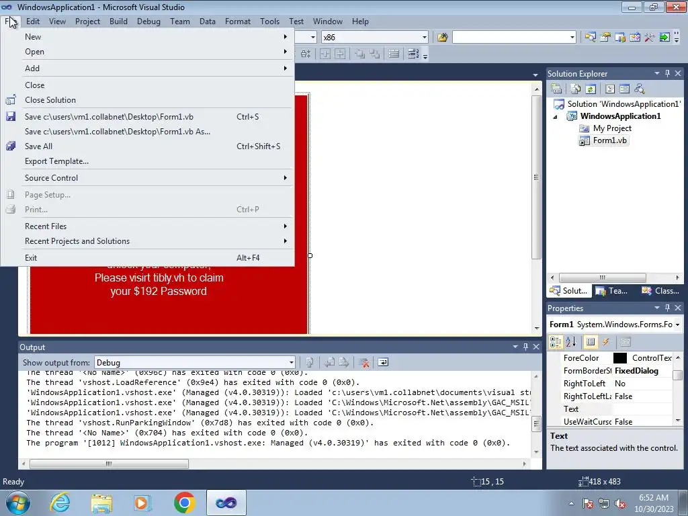
Task: Choose Open item in File menu
Action: pyautogui.click(x=147, y=52)
